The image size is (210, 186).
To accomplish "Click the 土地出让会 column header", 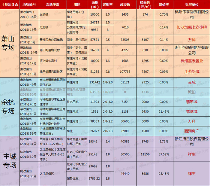I will [10, 5].
